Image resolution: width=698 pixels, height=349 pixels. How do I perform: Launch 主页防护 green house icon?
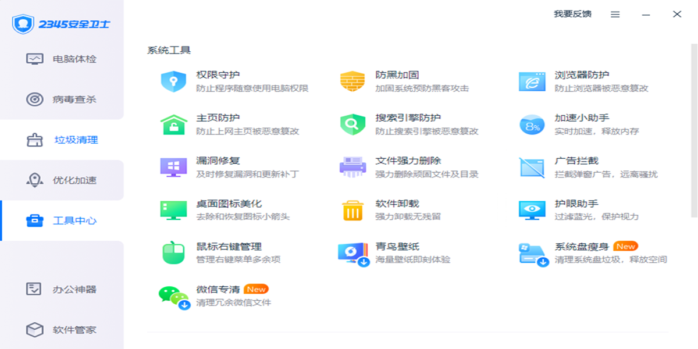(x=173, y=124)
